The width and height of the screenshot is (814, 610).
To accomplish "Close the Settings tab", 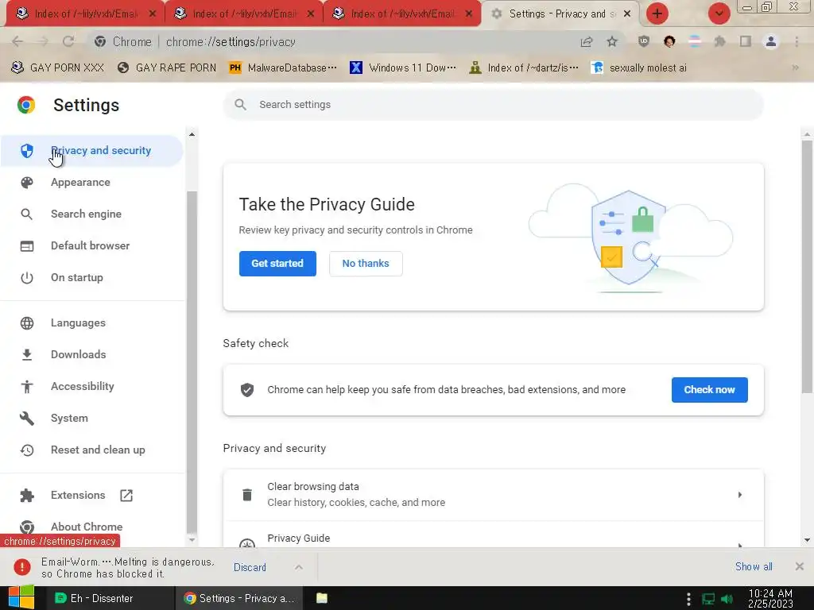I will click(x=627, y=14).
